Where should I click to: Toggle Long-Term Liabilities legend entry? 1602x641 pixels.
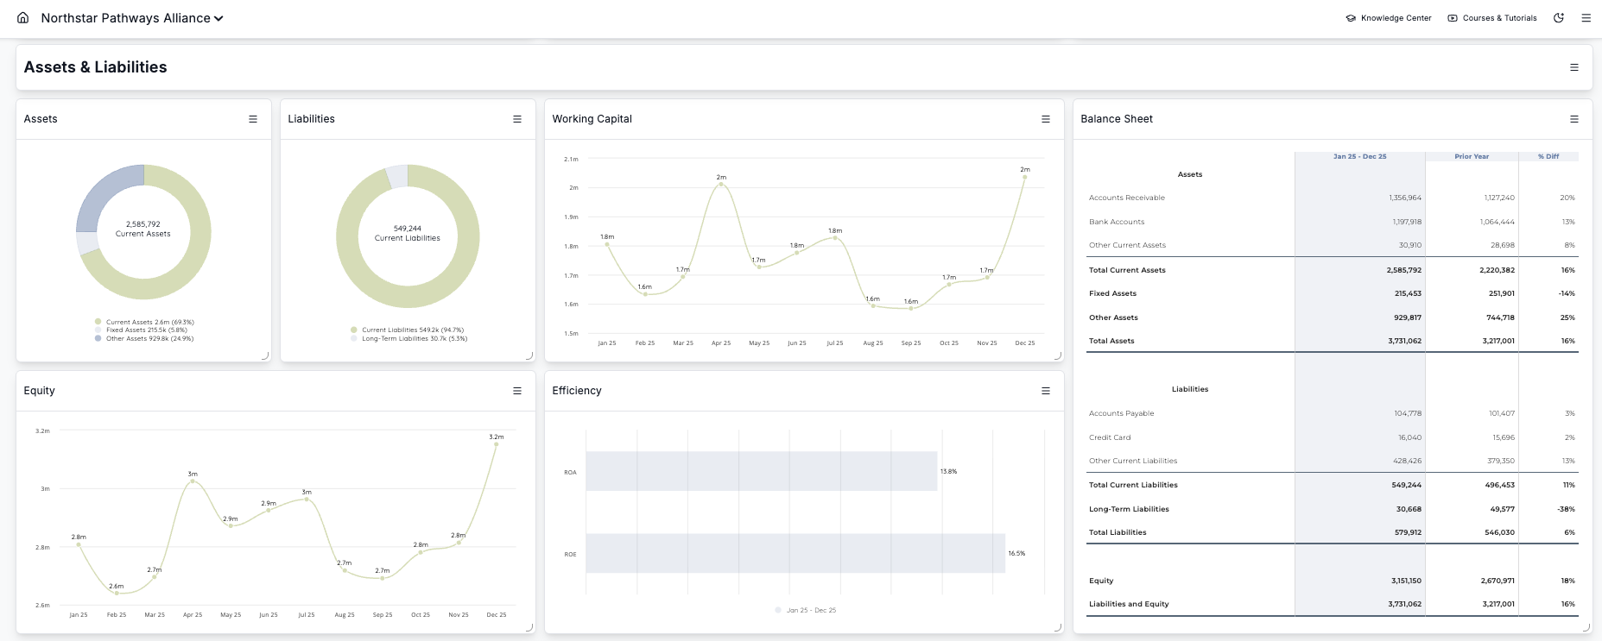409,339
